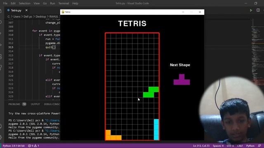Close the Tetris.py editor tab
Screen dimensions: 264x148
coord(26,10)
